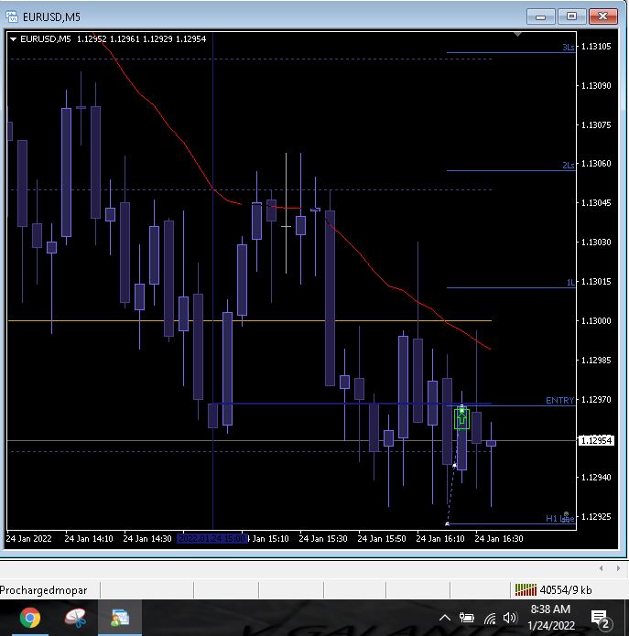The height and width of the screenshot is (636, 629).
Task: Open the Wi-Fi network tray icon
Action: pyautogui.click(x=490, y=618)
